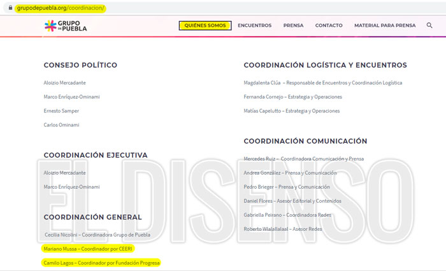Click the name Ernesto Samper
Viewport: 446px width, 271px height.
(61, 111)
